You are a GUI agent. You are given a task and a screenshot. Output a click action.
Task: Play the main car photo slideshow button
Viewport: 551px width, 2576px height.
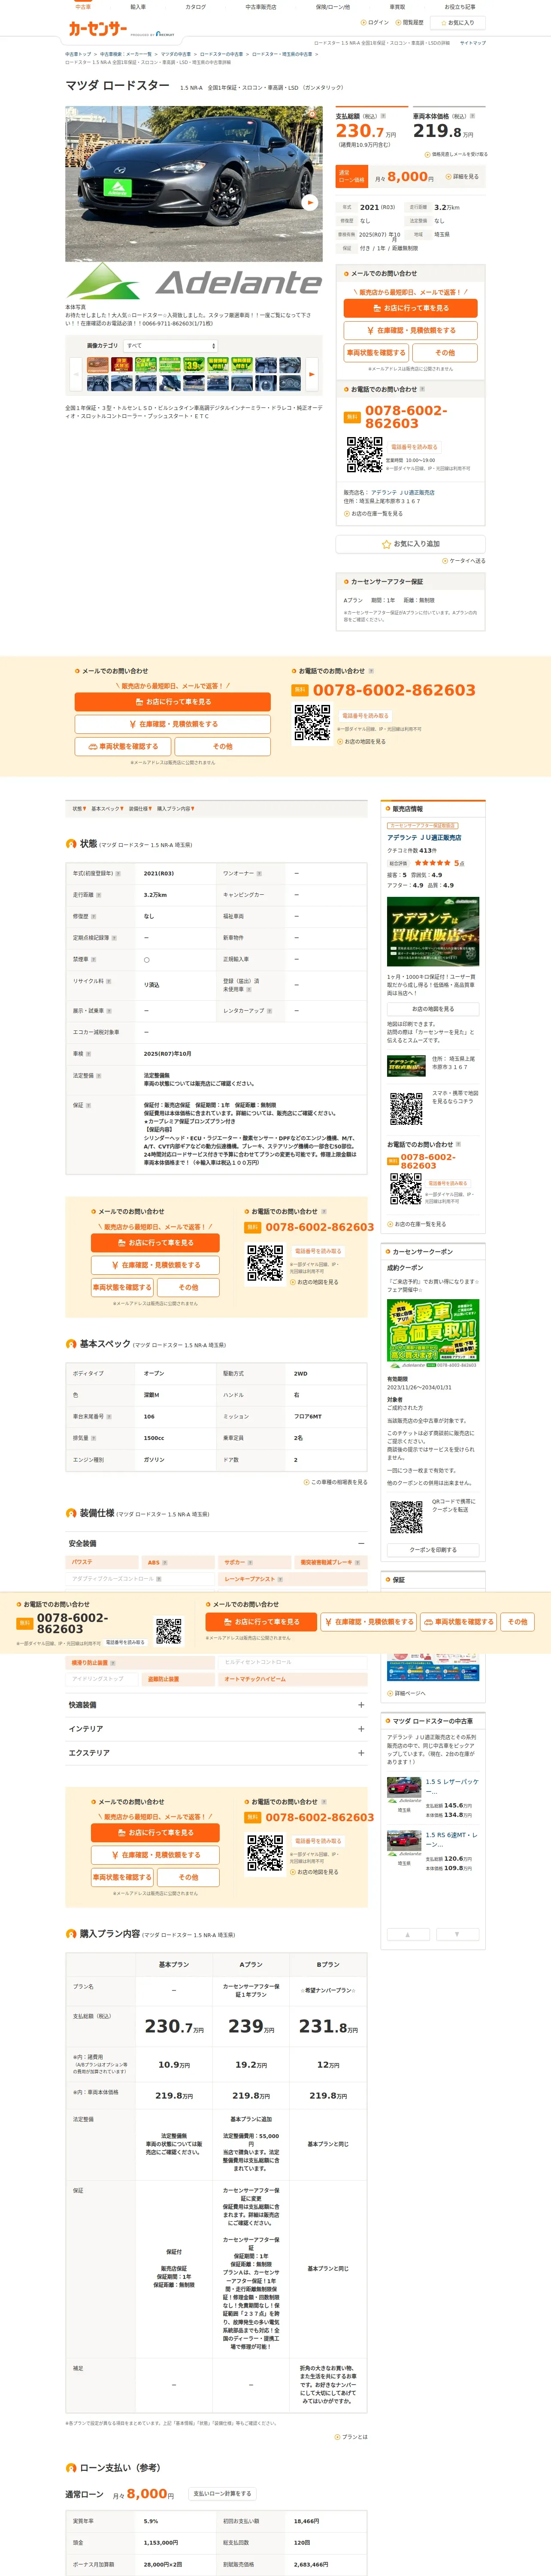(x=310, y=202)
